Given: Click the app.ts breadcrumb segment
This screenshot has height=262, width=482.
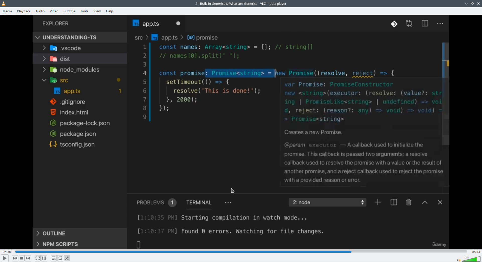Looking at the screenshot, I should point(169,38).
